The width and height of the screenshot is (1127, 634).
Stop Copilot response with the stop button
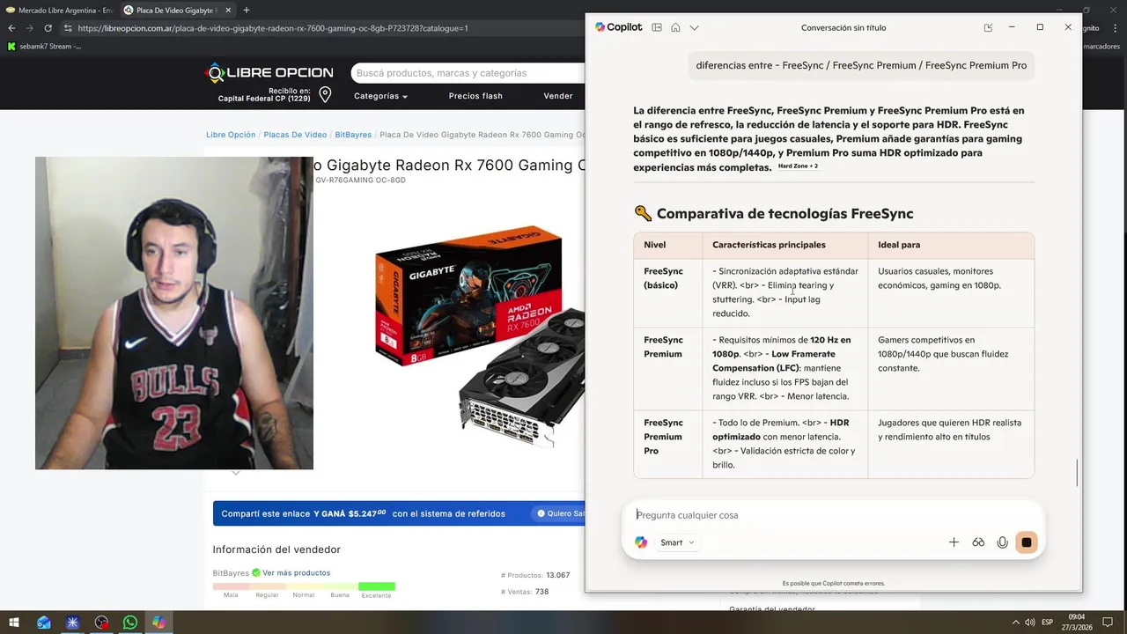point(1026,542)
